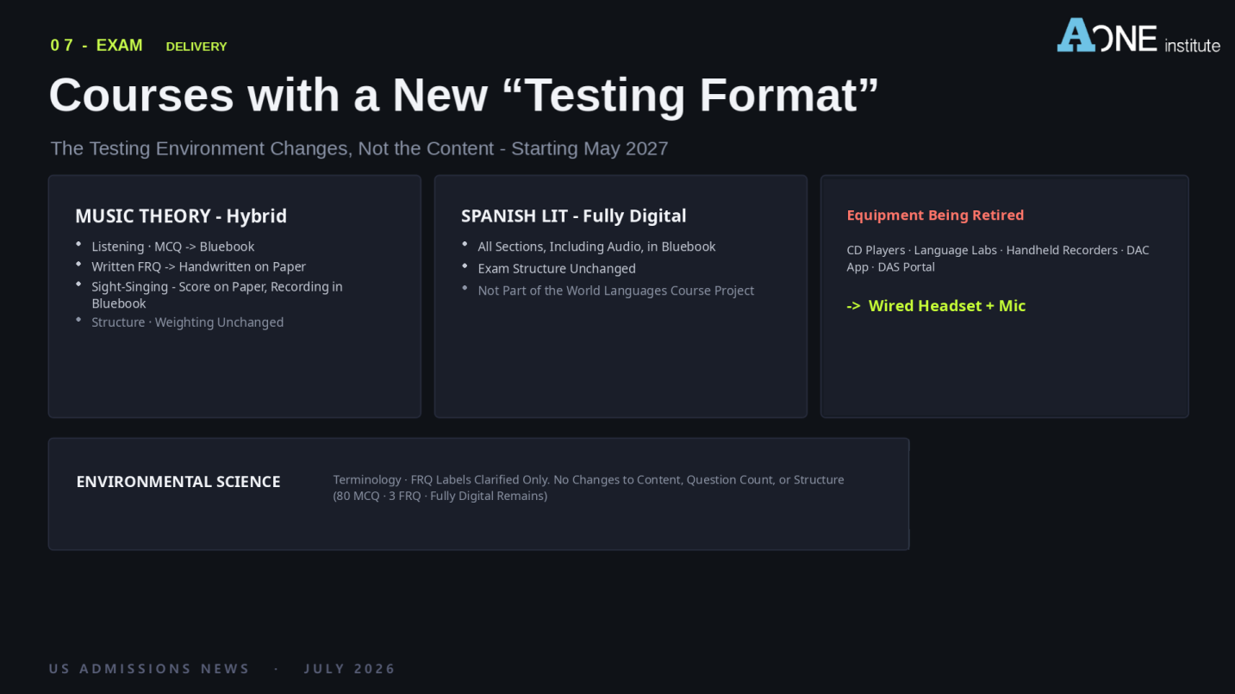The width and height of the screenshot is (1235, 694).
Task: Select the slide title "Courses with a New Testing Format"
Action: [x=464, y=95]
